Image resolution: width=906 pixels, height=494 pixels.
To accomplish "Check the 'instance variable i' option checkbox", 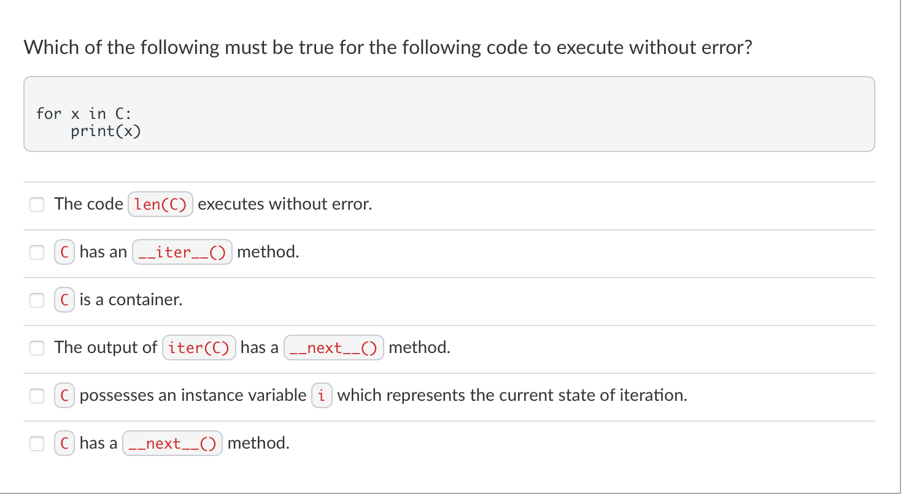I will click(37, 395).
